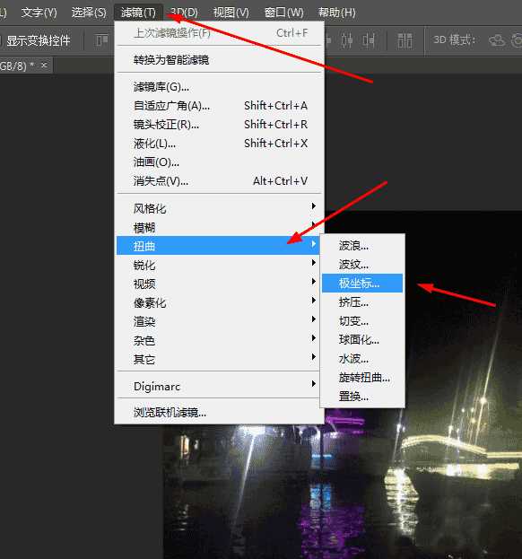Open 滤镜库(G)... filter gallery
Screen dimensions: 522x559
(x=219, y=87)
